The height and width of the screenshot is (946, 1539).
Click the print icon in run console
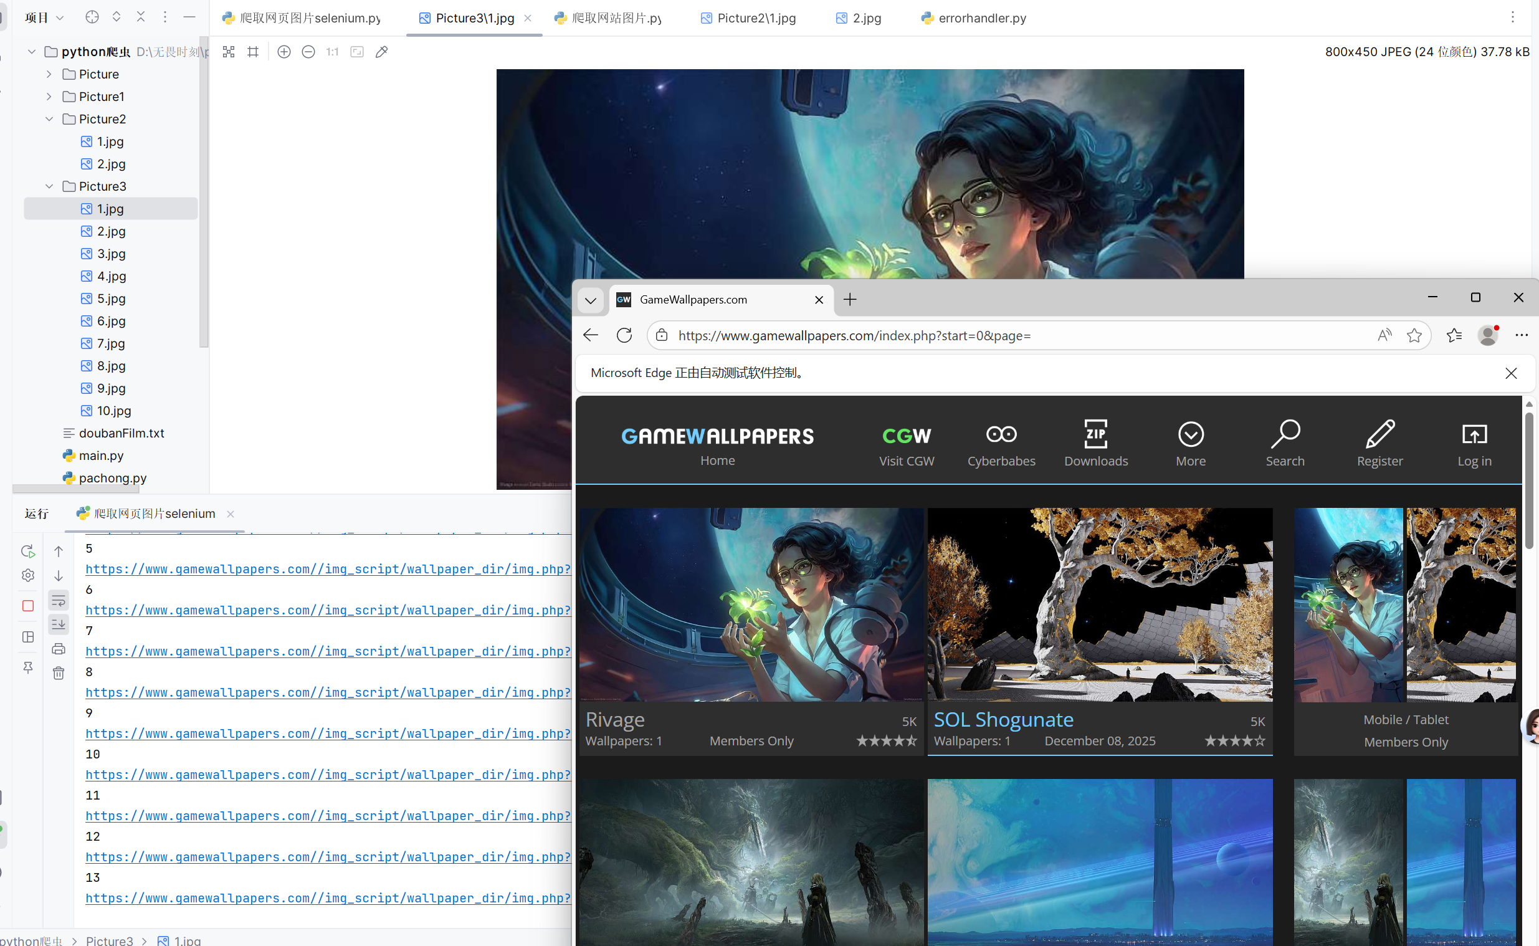coord(59,649)
